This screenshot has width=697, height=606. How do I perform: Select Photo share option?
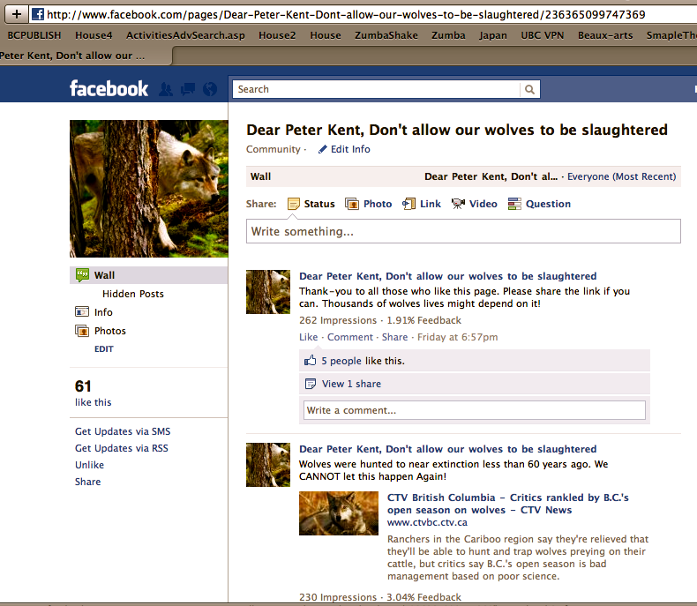point(378,204)
